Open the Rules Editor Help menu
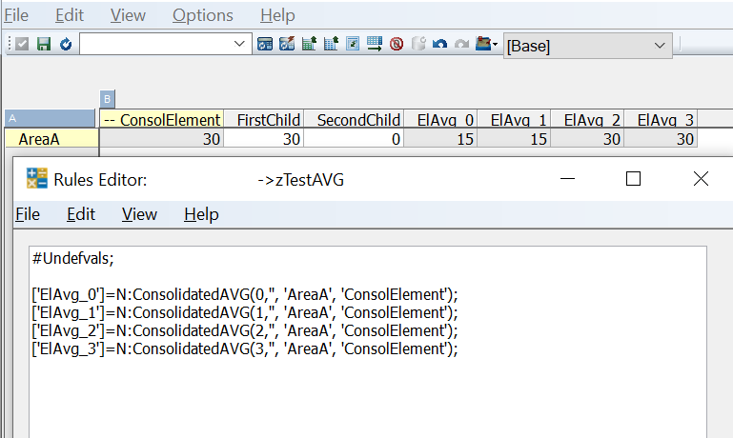 (x=201, y=214)
